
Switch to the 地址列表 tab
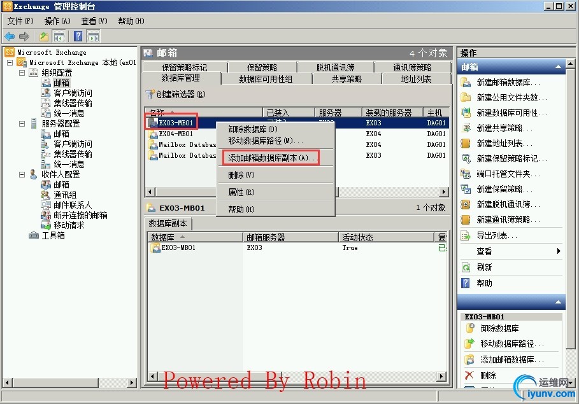(416, 79)
